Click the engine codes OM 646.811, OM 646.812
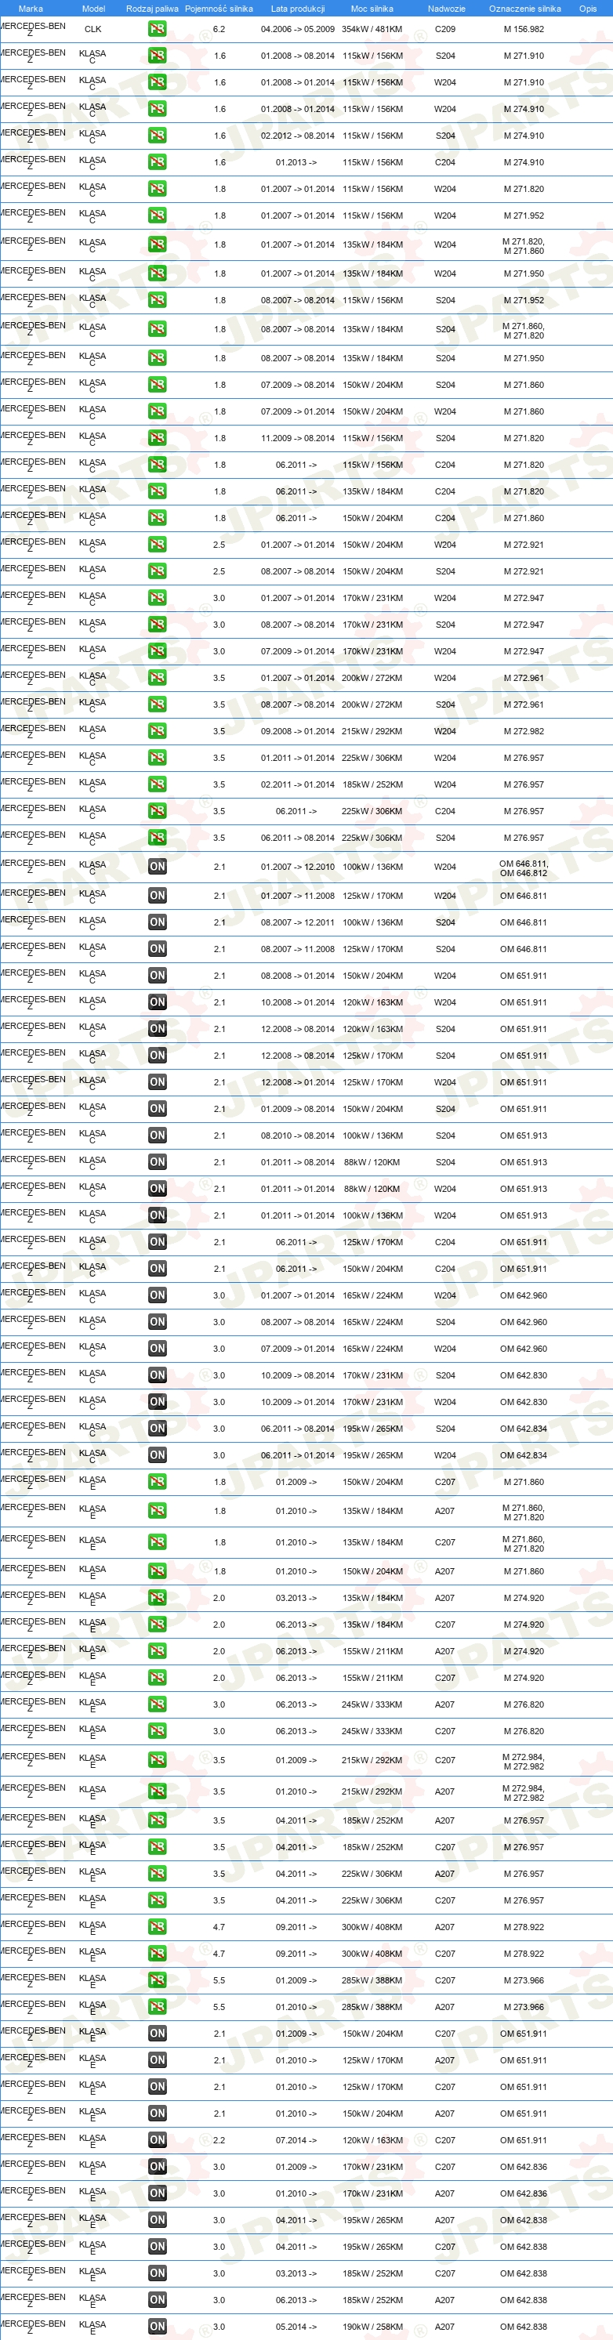 (x=524, y=868)
